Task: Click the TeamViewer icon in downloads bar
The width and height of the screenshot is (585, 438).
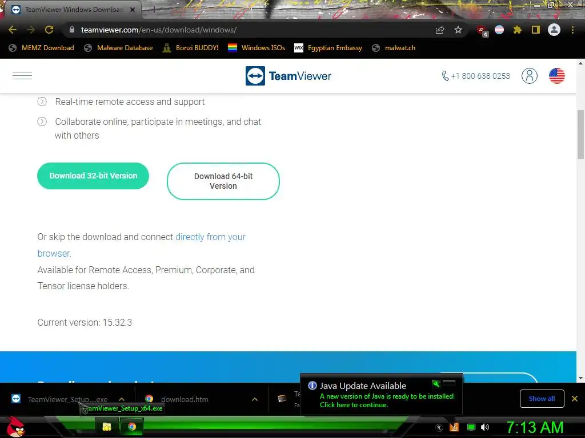Action: 16,399
